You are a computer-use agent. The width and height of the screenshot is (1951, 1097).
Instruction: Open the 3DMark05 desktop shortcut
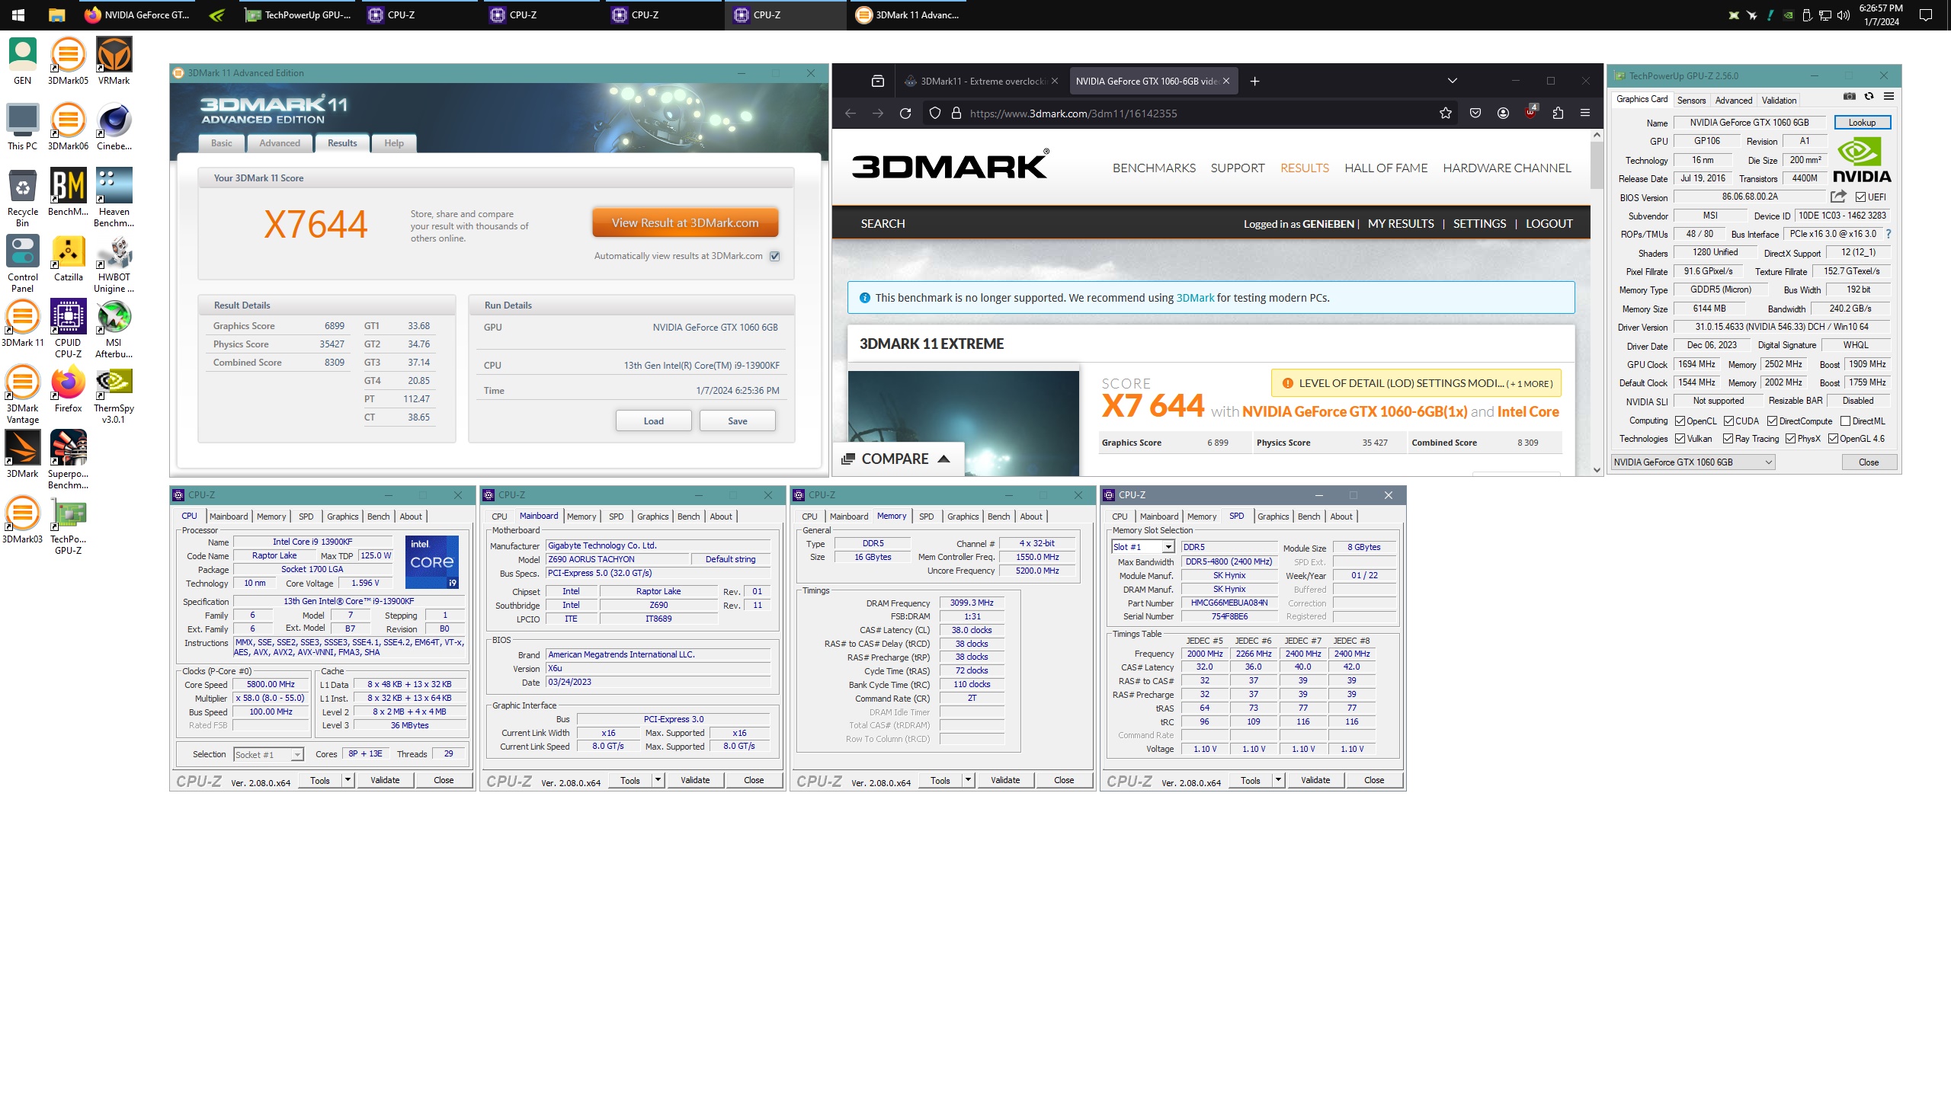68,61
